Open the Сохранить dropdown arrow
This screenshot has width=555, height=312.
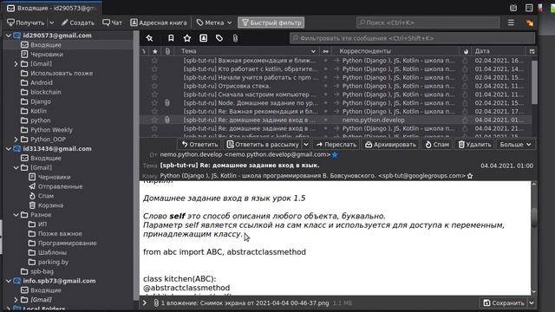pos(532,302)
